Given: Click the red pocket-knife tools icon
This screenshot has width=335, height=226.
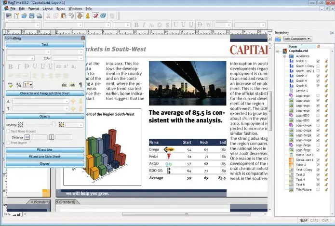Looking at the screenshot, I should point(95,16).
